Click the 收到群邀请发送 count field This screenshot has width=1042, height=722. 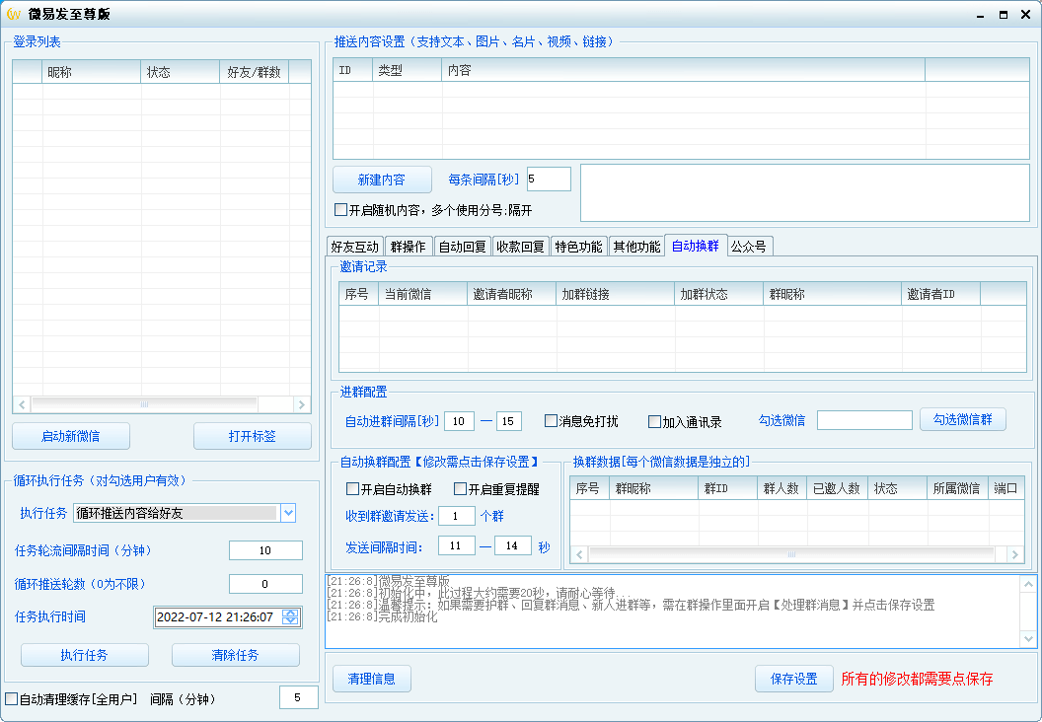pyautogui.click(x=456, y=516)
